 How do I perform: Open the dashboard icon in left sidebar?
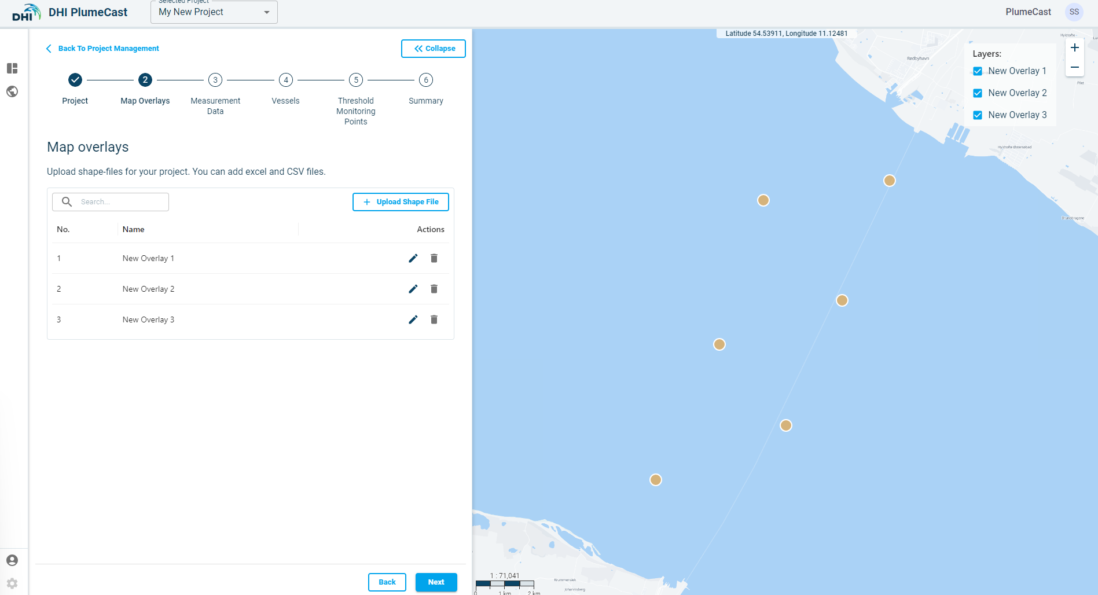point(12,68)
